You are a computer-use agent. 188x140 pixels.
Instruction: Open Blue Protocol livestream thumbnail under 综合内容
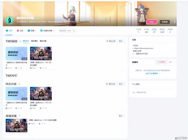pyautogui.click(x=41, y=94)
